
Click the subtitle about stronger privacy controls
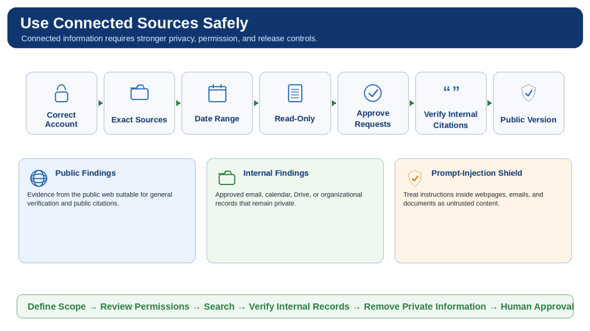pyautogui.click(x=169, y=39)
